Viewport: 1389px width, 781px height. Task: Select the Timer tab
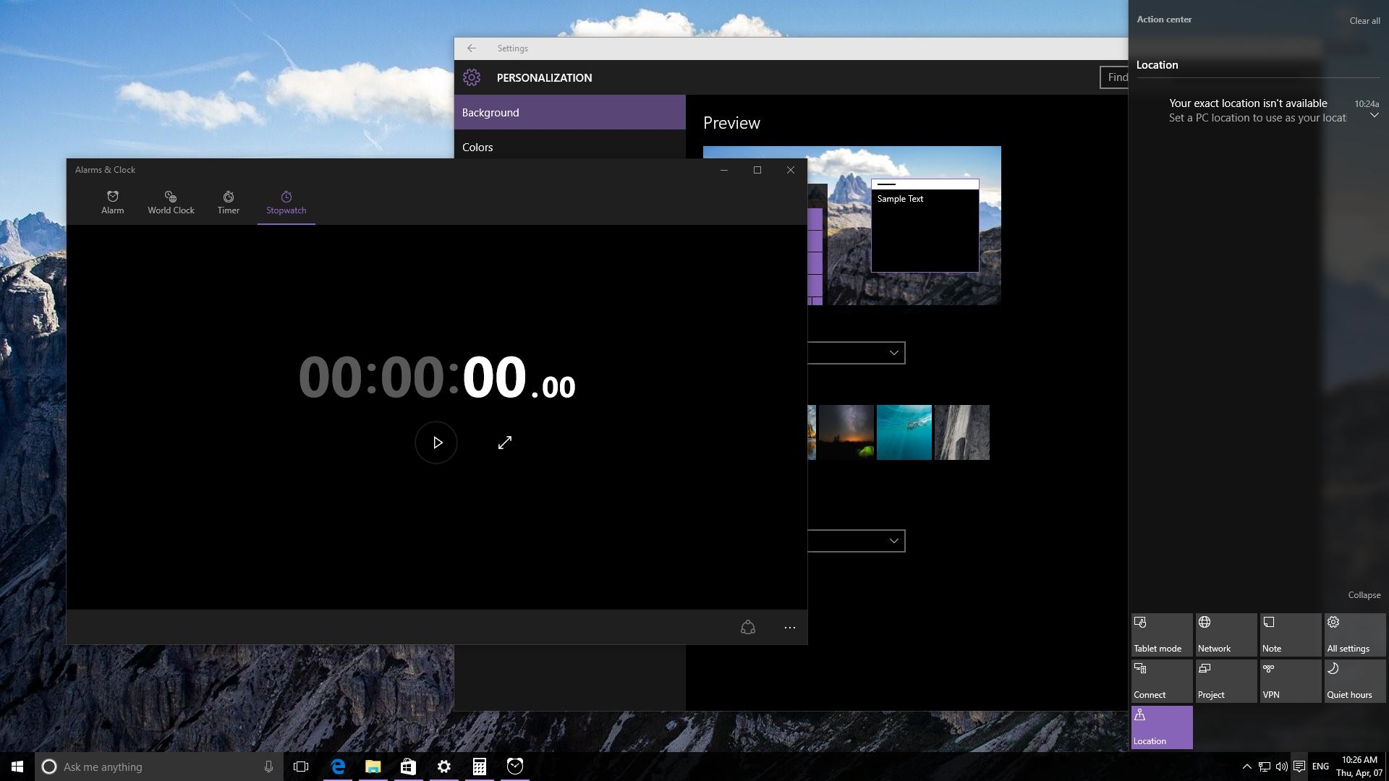click(228, 202)
